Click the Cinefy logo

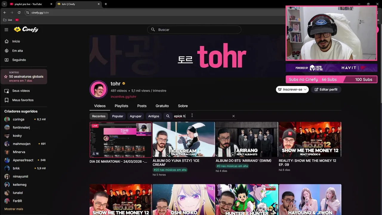pos(26,29)
